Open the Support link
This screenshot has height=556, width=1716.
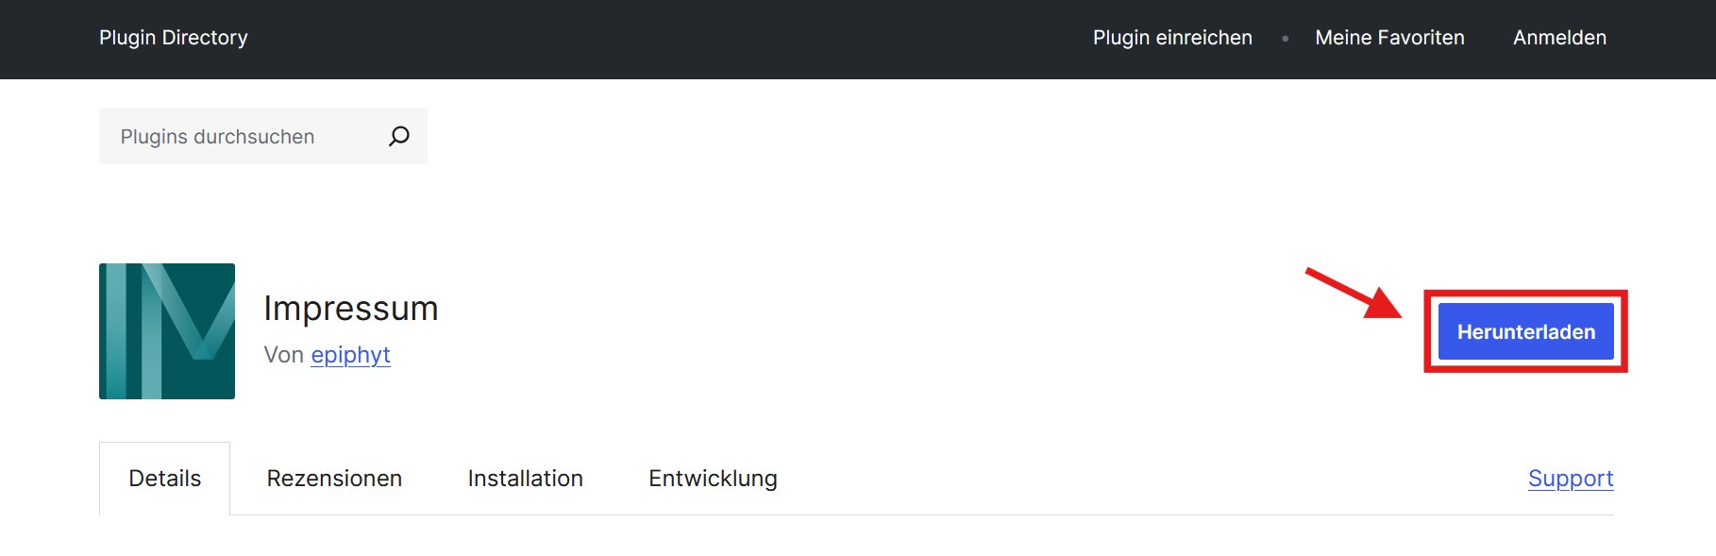point(1571,479)
